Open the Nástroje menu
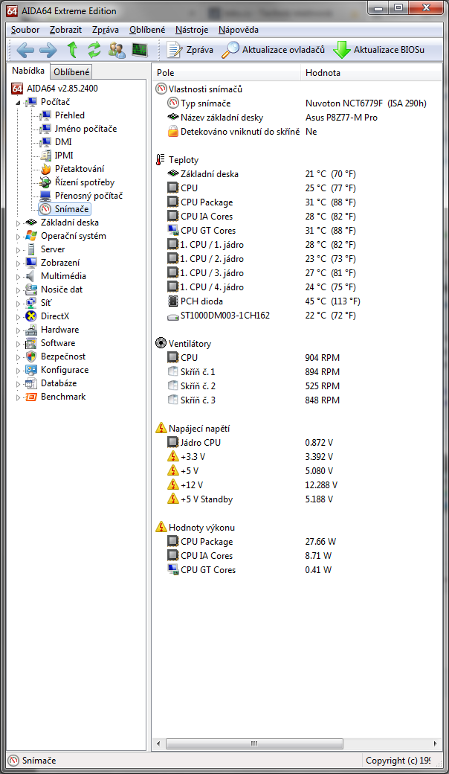 [192, 30]
